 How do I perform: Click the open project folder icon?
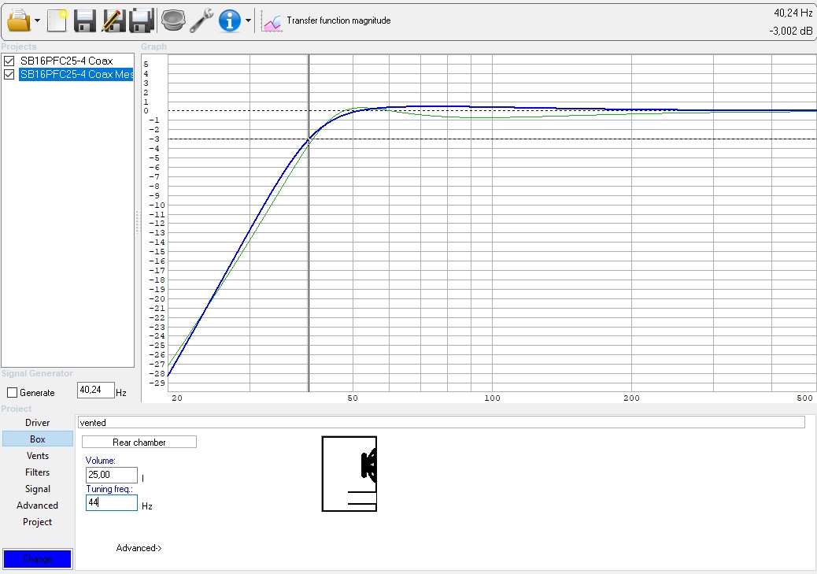point(17,20)
